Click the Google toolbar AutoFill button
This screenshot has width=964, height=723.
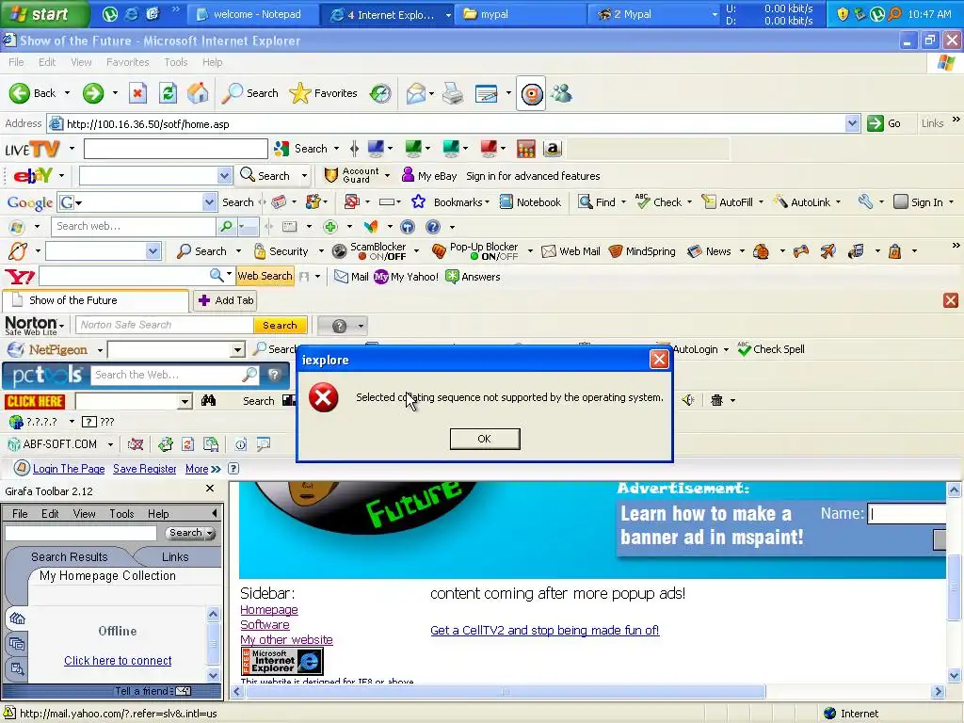click(728, 202)
